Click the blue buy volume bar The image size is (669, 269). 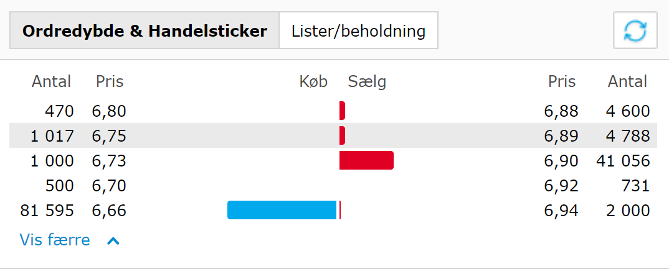coord(282,210)
